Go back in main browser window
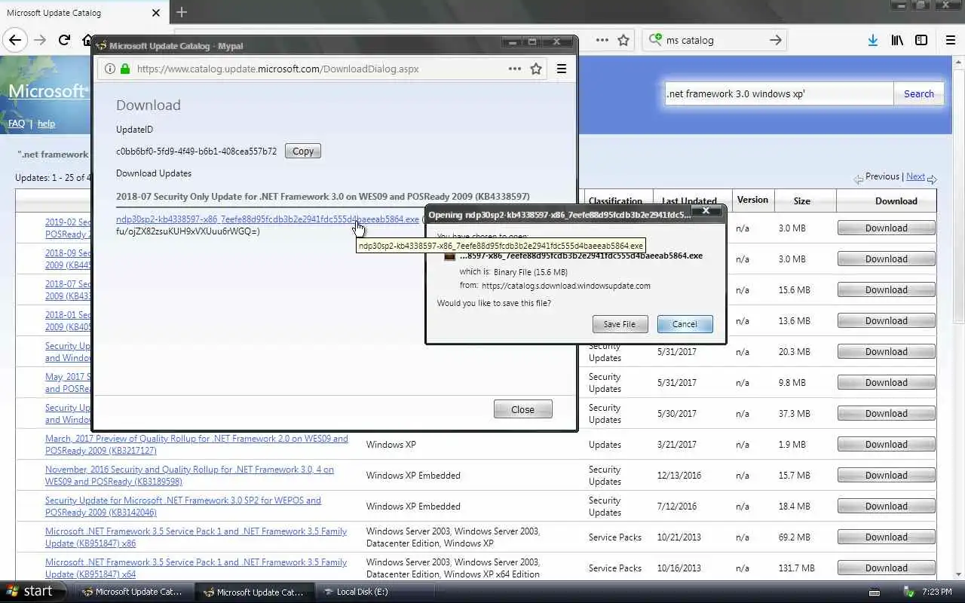The height and width of the screenshot is (603, 965). 16,40
